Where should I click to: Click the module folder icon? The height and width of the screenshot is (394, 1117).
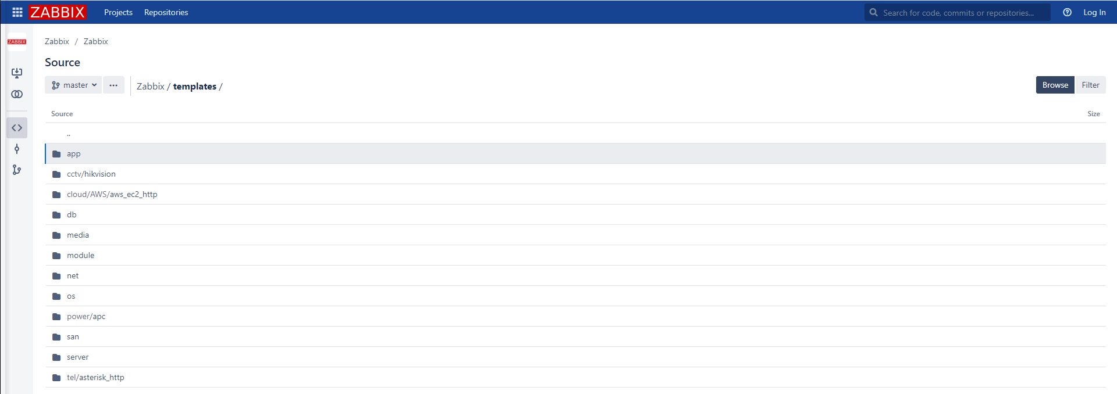pos(56,256)
